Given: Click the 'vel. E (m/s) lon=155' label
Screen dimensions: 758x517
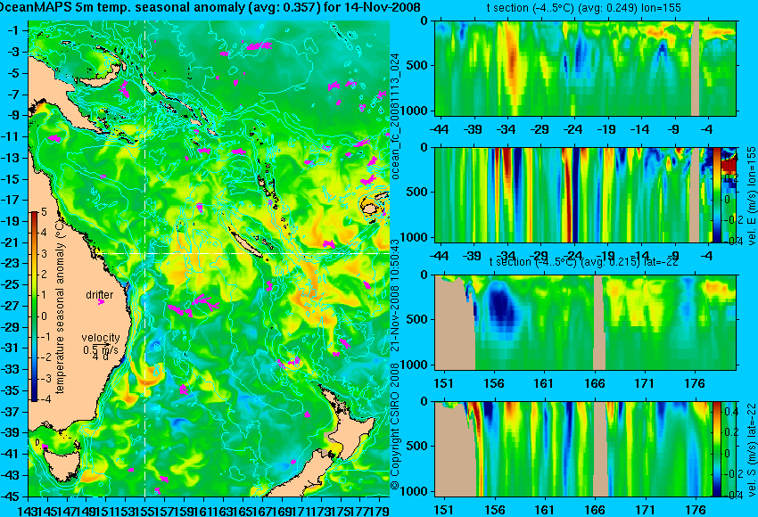Looking at the screenshot, I should coord(752,196).
